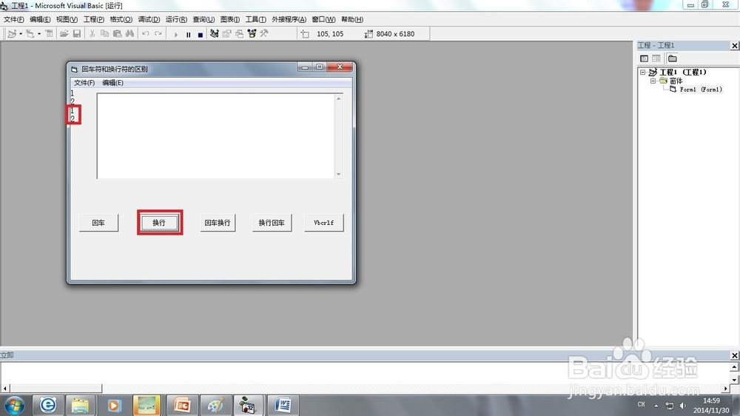Image resolution: width=740 pixels, height=416 pixels.
Task: Open the 编辑(E) menu in VB menu bar
Action: tap(40, 19)
